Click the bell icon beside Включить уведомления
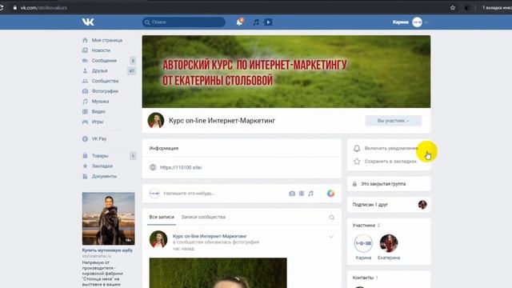512x288 pixels. pyautogui.click(x=357, y=148)
